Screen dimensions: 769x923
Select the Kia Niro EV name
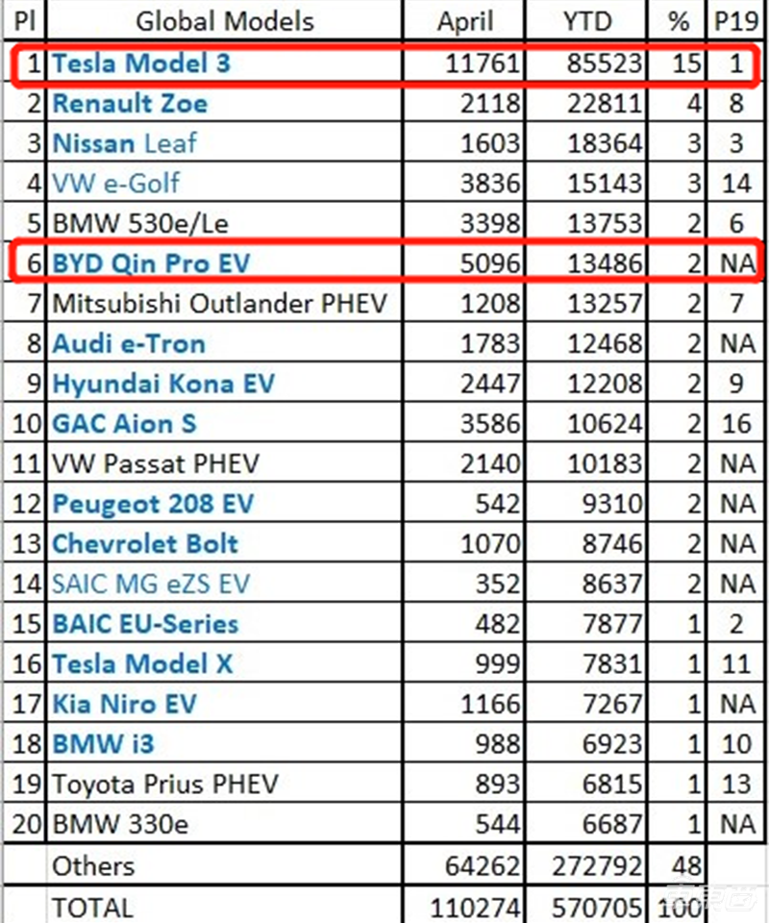(123, 704)
